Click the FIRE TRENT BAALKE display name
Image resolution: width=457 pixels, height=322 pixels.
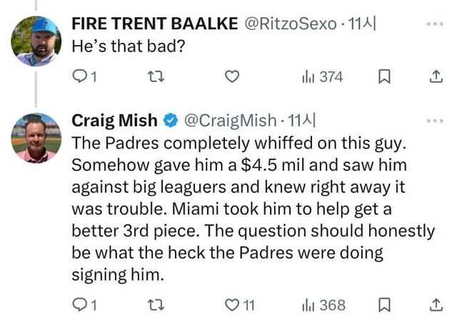(155, 24)
